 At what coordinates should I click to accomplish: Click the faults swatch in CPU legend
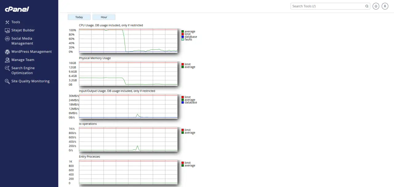tap(183, 39)
